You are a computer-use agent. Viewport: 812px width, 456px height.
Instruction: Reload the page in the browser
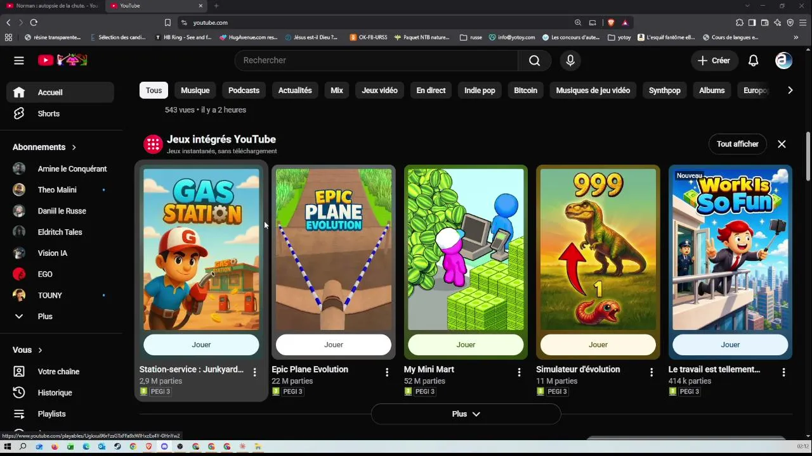34,22
